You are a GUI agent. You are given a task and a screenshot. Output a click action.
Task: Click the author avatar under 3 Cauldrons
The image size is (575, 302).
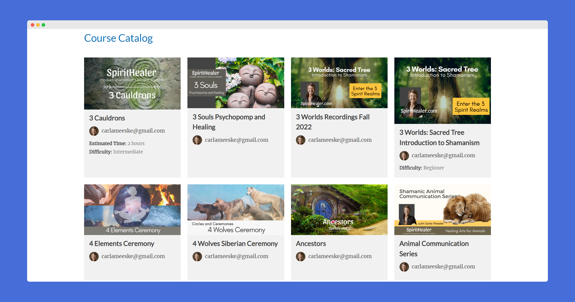[94, 131]
